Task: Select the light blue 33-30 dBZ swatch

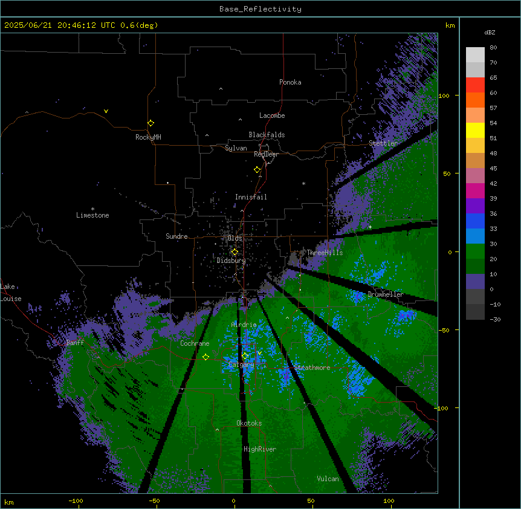Action: [475, 236]
